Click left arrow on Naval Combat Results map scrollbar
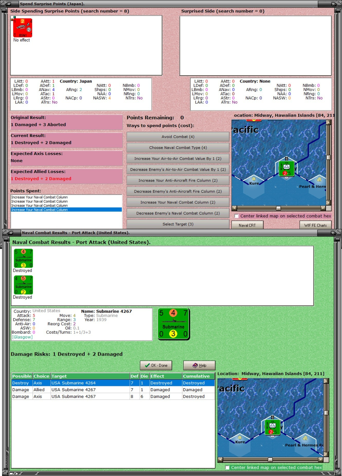The width and height of the screenshot is (342, 476). click(x=220, y=459)
